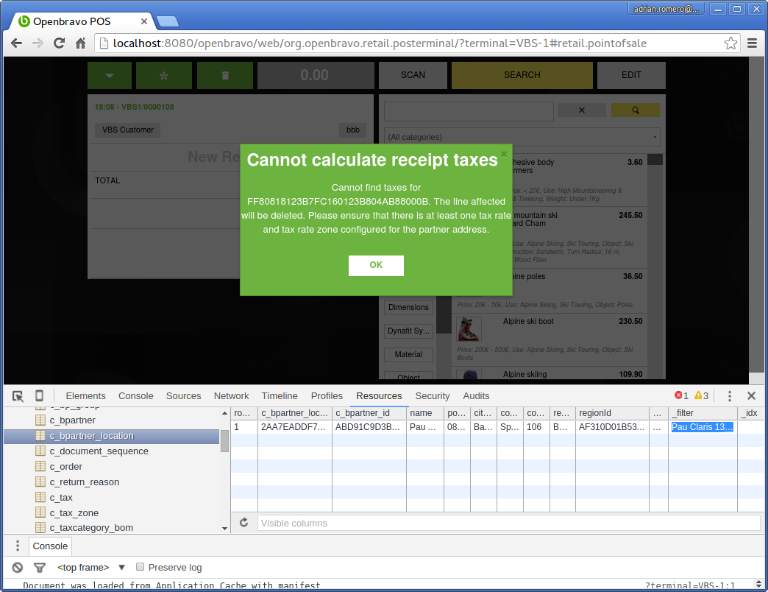Open the POS main menu dropdown arrow
This screenshot has height=592, width=768.
pyautogui.click(x=109, y=75)
